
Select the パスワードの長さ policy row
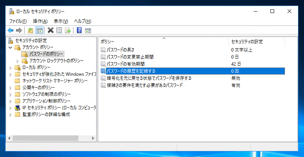click(x=192, y=50)
